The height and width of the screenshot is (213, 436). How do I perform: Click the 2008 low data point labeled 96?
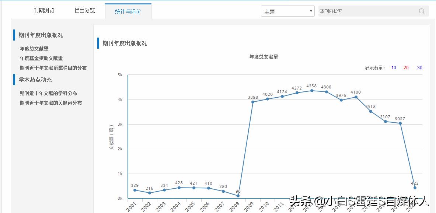pos(238,196)
